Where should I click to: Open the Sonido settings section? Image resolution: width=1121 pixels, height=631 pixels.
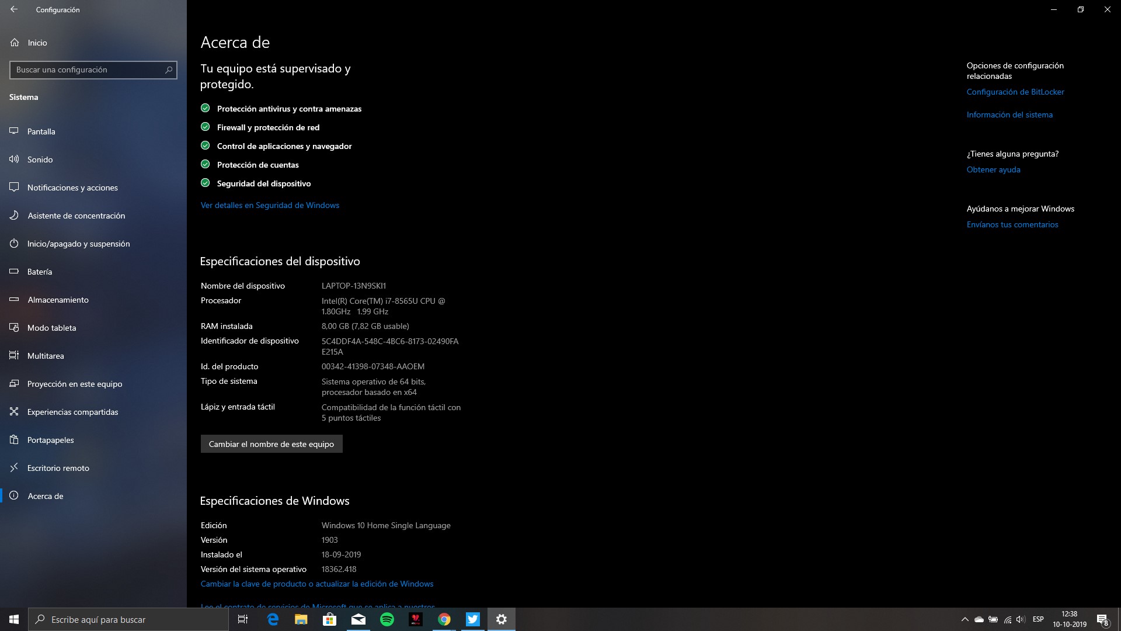click(x=93, y=160)
